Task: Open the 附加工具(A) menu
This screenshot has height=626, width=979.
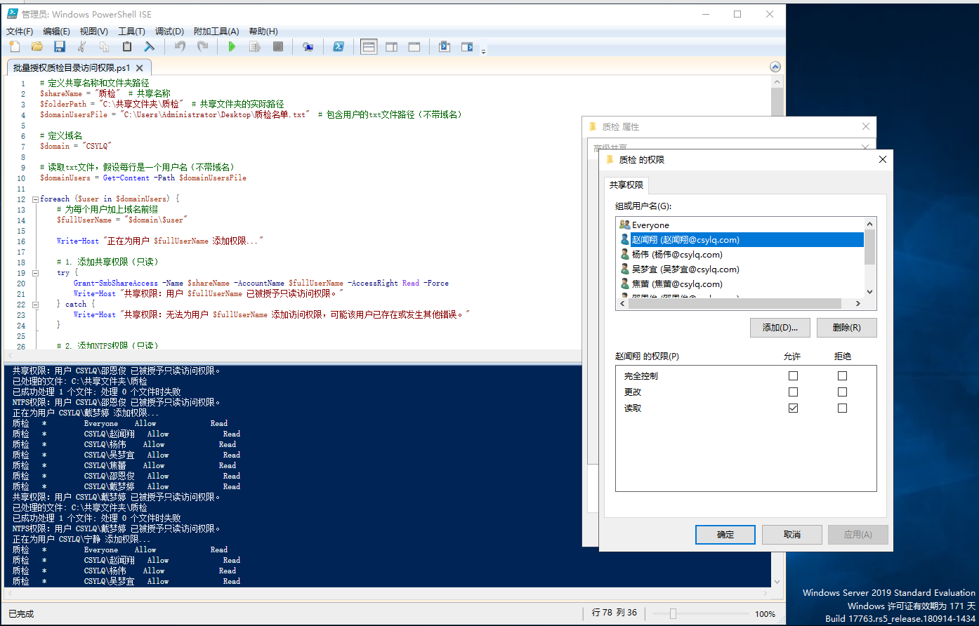Action: pos(216,32)
